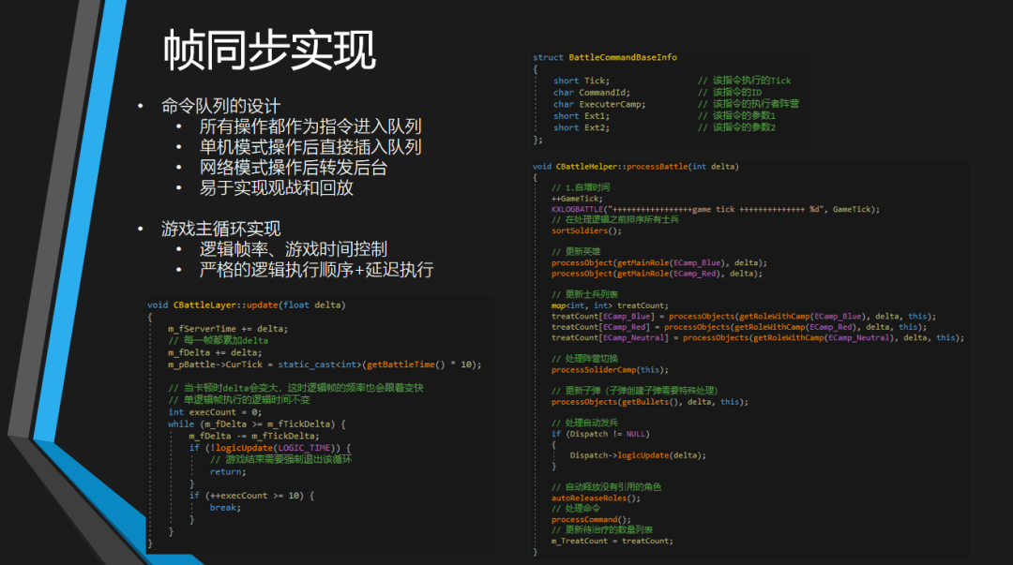Click the map<int, int> treatCount; declaration
Screen dimensions: 1013x565
[x=610, y=305]
